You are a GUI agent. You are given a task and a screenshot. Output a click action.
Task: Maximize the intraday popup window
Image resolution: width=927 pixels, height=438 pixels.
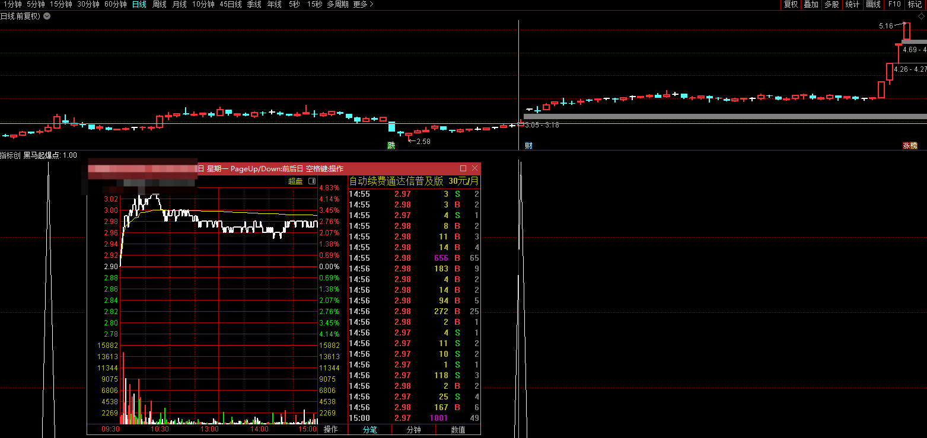pos(463,168)
